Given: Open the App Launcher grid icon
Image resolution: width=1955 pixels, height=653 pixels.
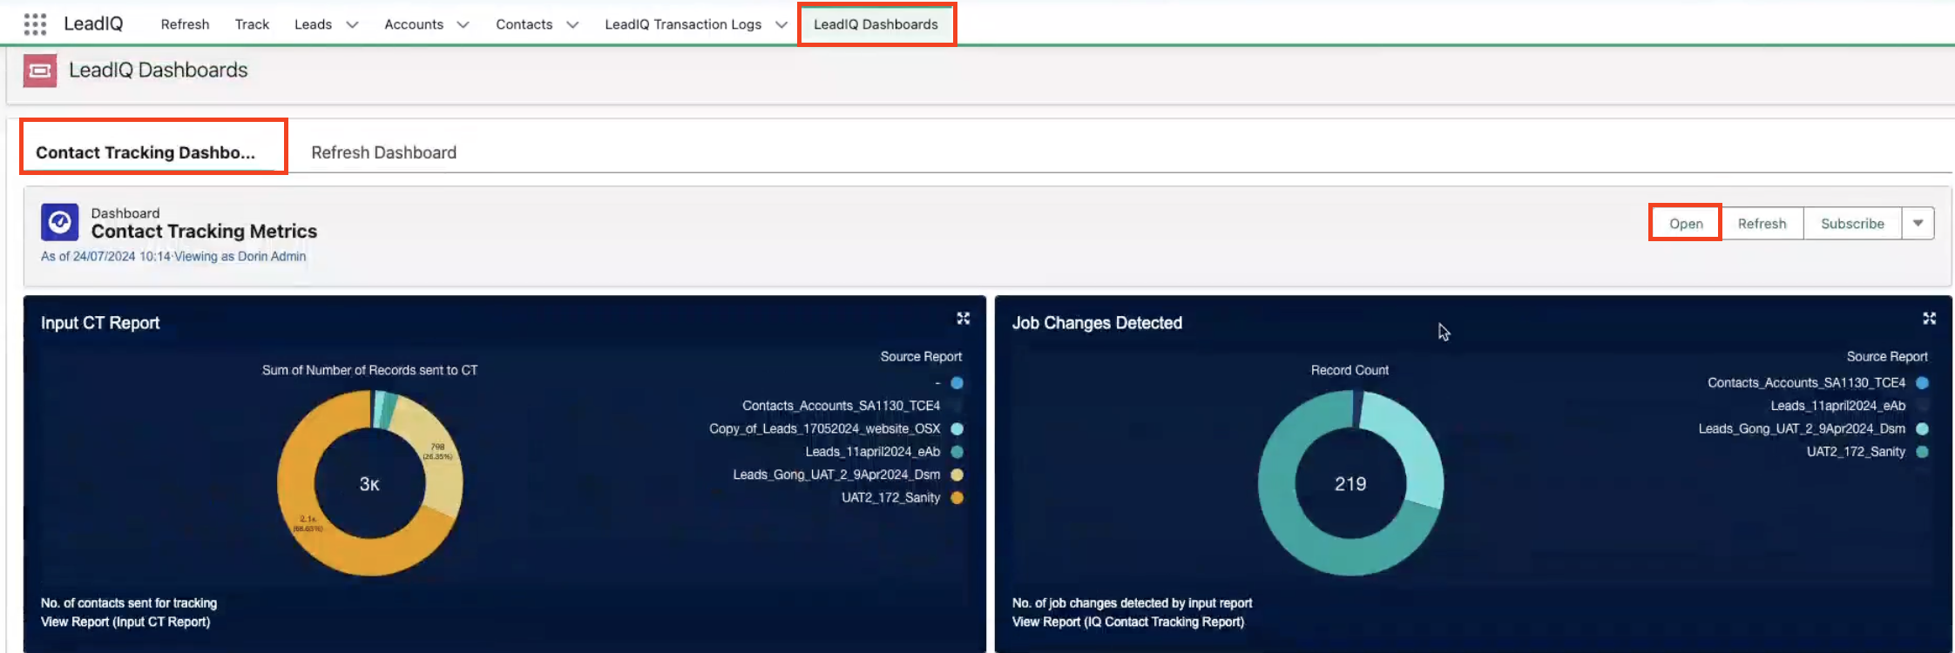Looking at the screenshot, I should 35,24.
